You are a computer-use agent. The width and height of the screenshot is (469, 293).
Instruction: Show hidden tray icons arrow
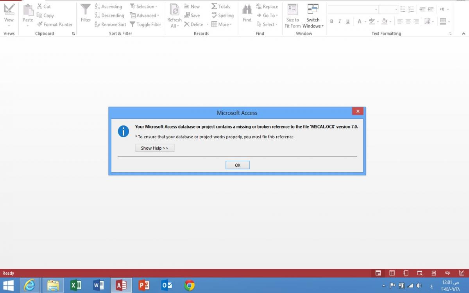pyautogui.click(x=383, y=286)
